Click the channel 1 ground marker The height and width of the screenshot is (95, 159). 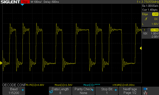click(x=1, y=63)
